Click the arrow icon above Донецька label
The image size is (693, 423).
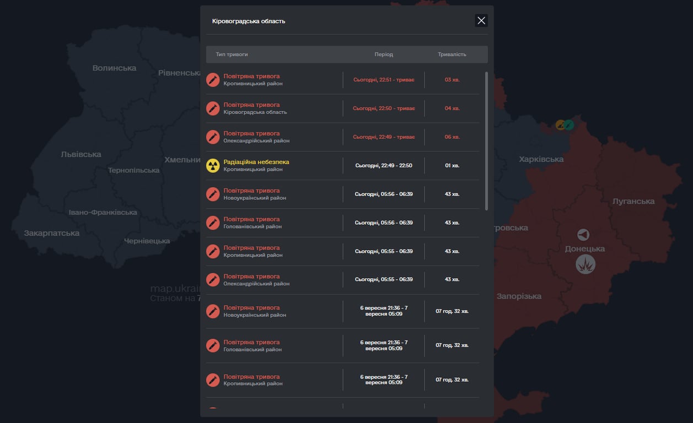pos(583,235)
